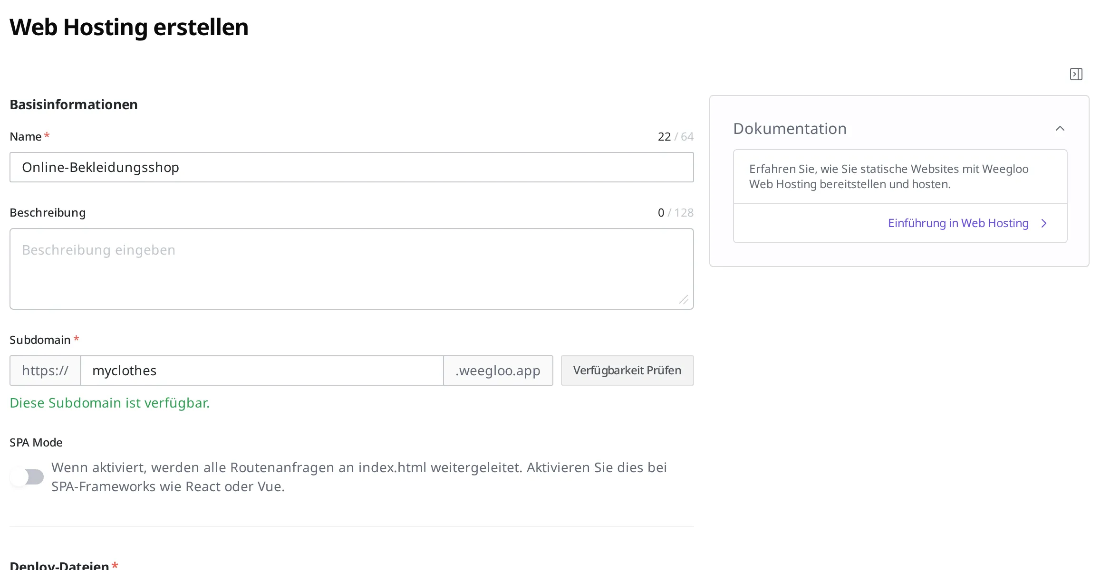Click the https:// prefix label
1120x570 pixels.
click(45, 370)
